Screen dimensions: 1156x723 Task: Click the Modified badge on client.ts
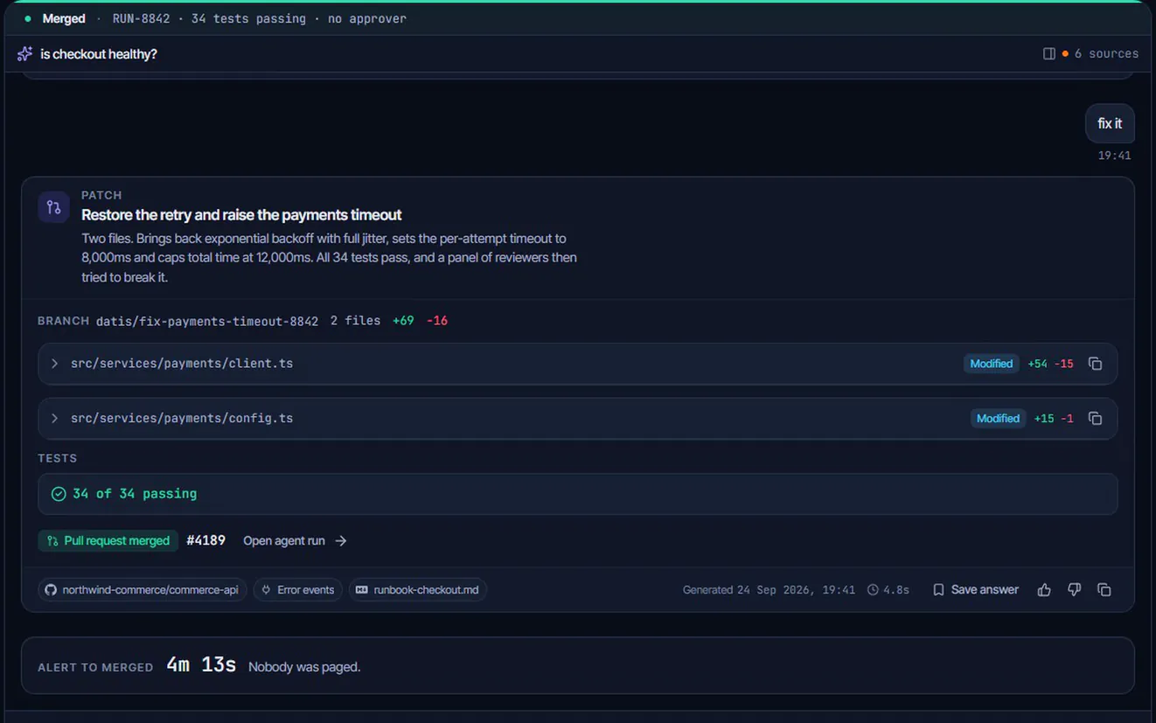[x=992, y=364]
